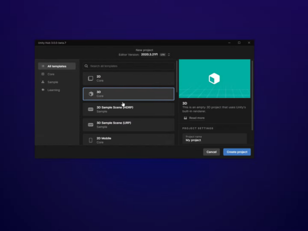Click the Core category icon
Image resolution: width=308 pixels, height=231 pixels.
tap(43, 74)
